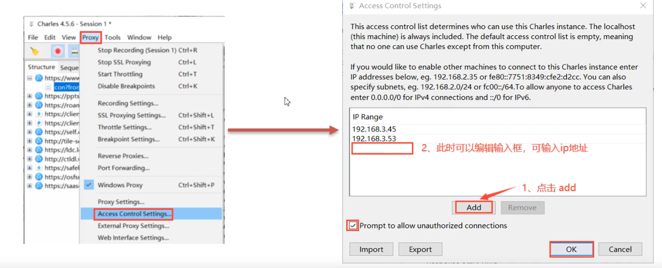Click the Charles app icon in title bar
Image resolution: width=662 pixels, height=268 pixels.
31,24
